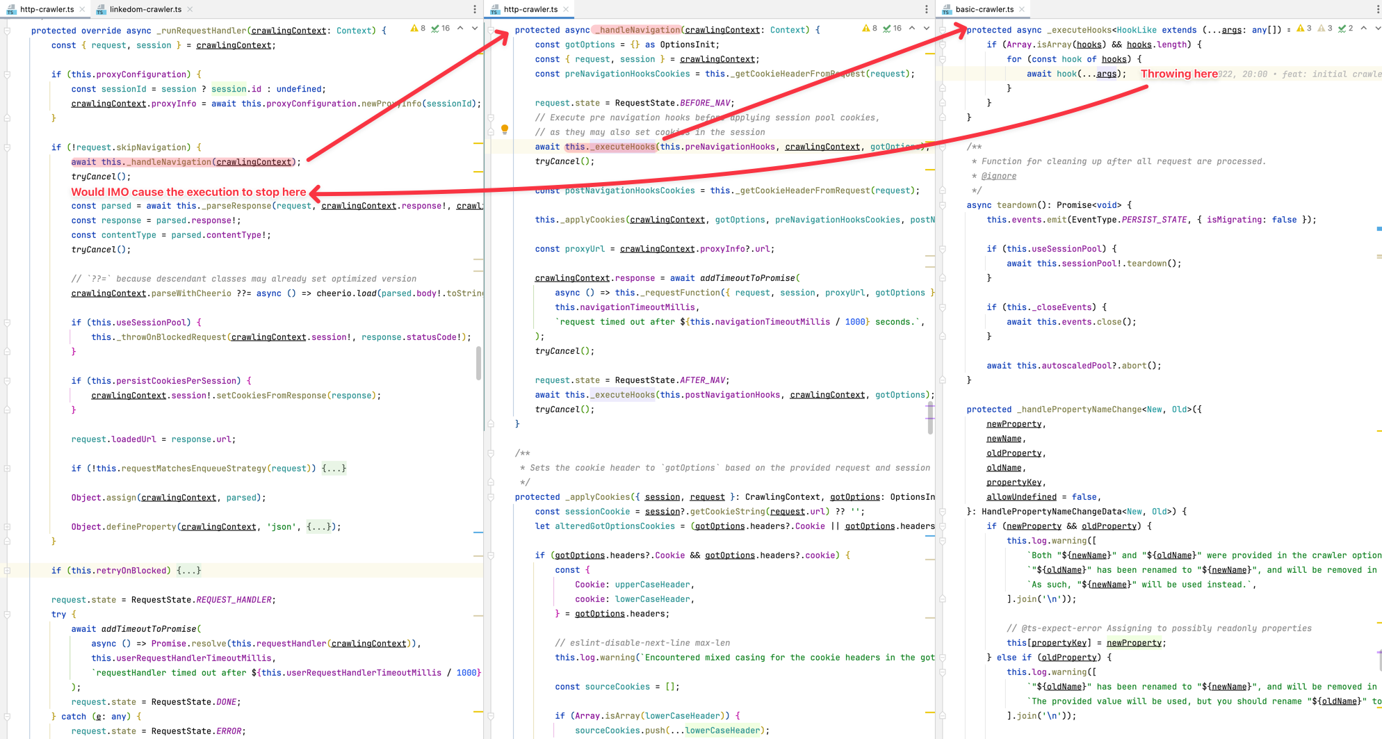Collapse the _executeHooks method fold marker
The image size is (1382, 739).
click(x=943, y=31)
